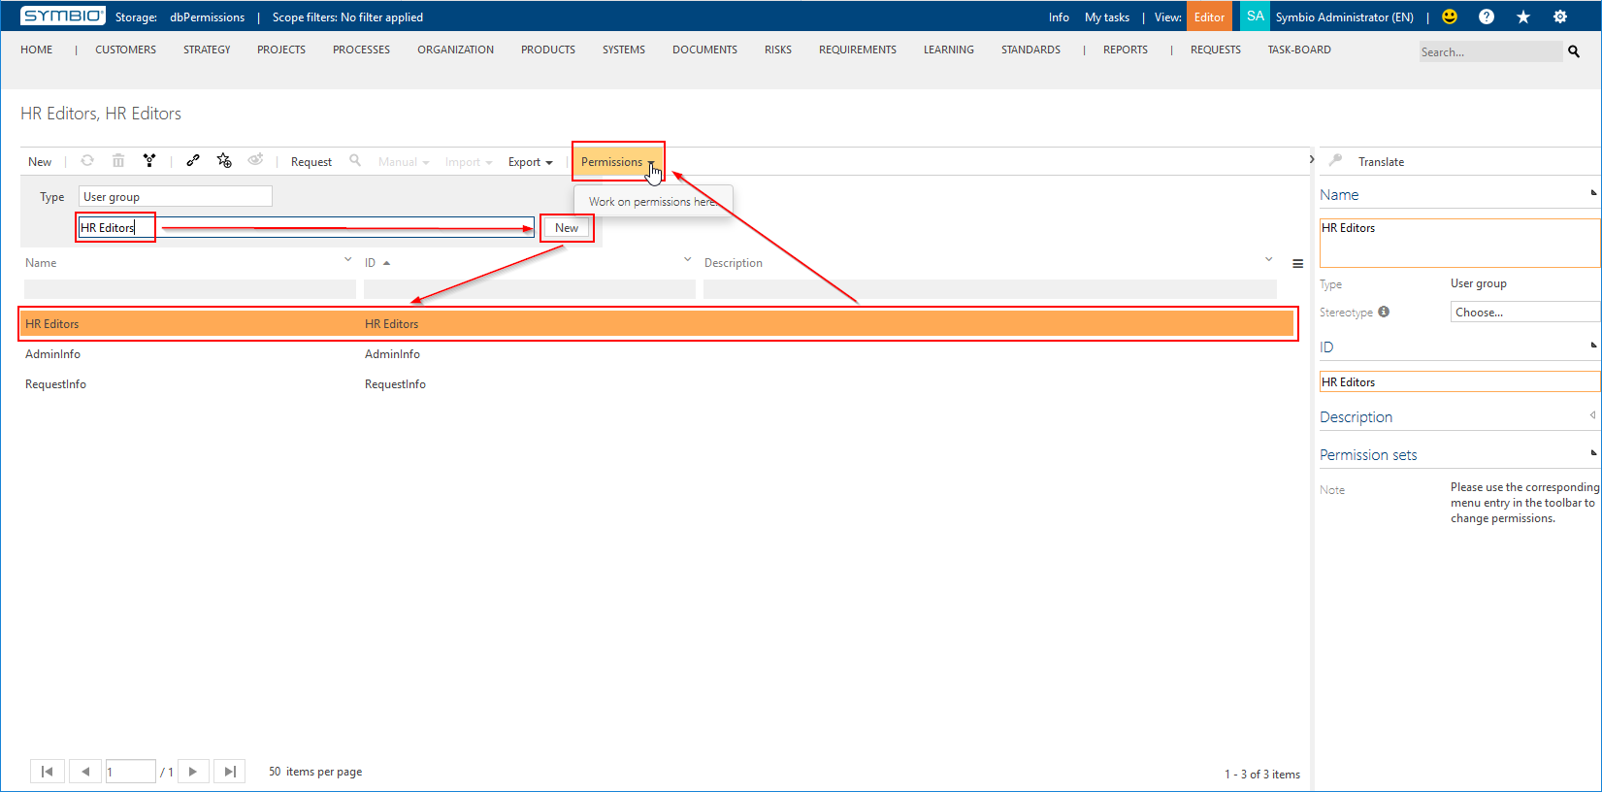
Task: Click the chain link icon
Action: coord(193,161)
